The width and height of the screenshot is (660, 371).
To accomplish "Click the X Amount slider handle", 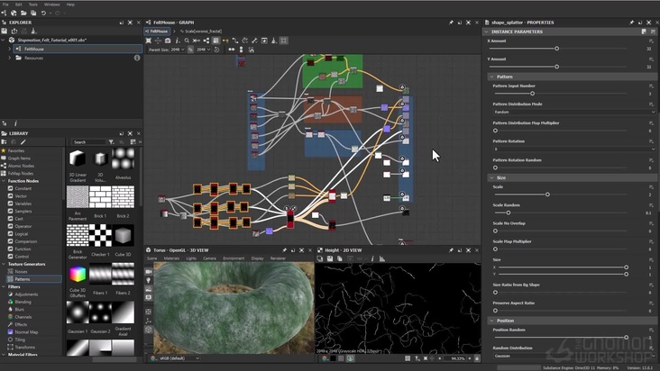I will (x=556, y=49).
